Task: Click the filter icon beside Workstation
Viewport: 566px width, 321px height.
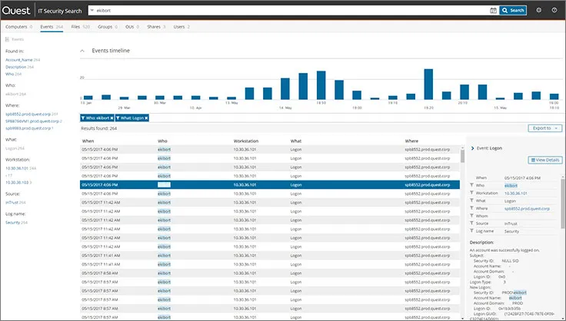Action: (x=470, y=192)
